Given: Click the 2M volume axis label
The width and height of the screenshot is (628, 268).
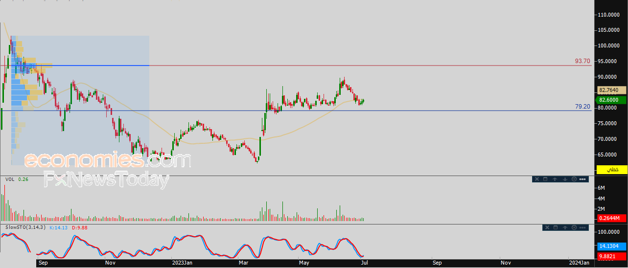Looking at the screenshot, I should click(602, 209).
